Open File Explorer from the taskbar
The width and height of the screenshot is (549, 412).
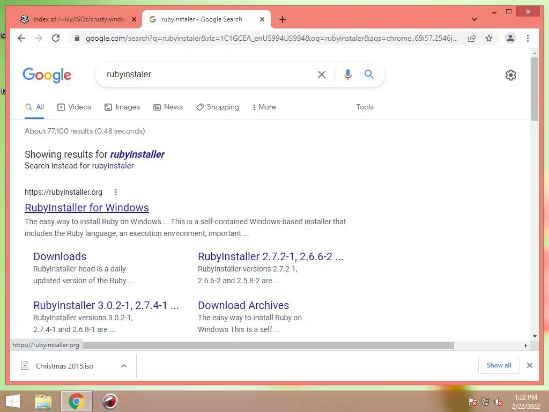pyautogui.click(x=43, y=401)
